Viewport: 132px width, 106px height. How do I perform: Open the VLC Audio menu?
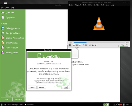click(85, 5)
